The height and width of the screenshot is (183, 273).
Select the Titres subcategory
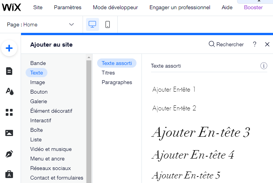108,73
